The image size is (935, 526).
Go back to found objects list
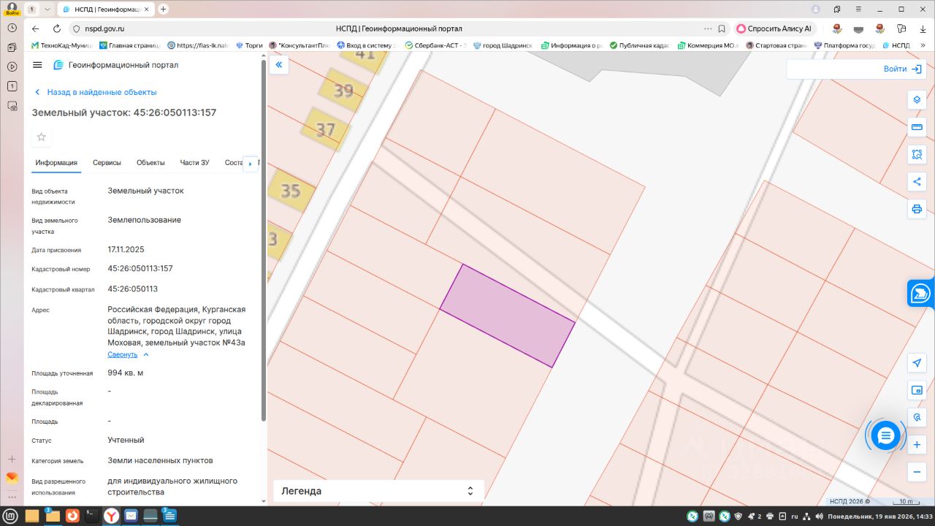[x=96, y=92]
